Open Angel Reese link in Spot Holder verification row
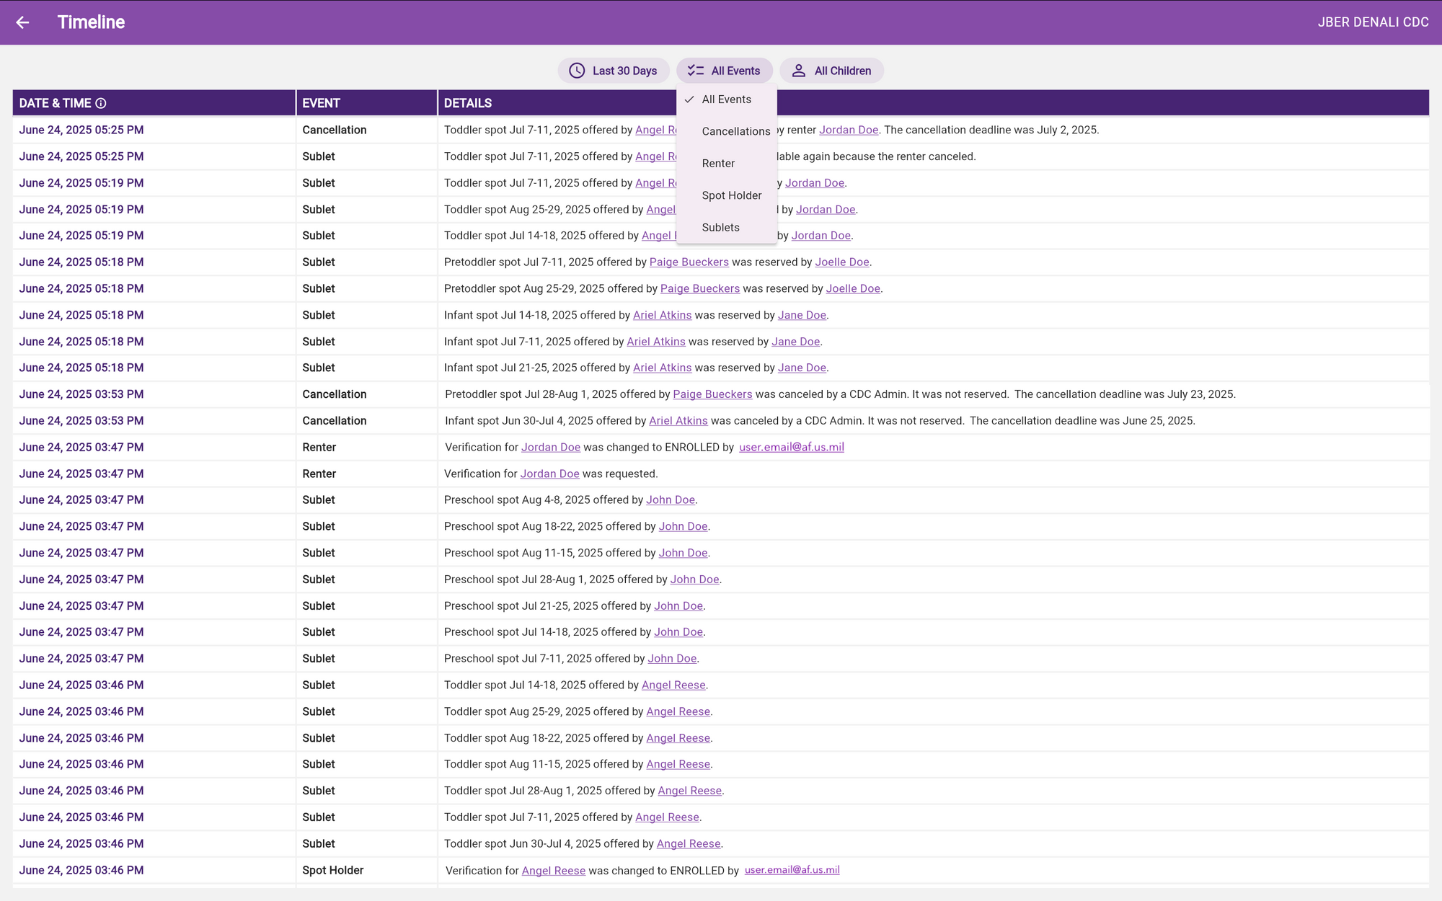Image resolution: width=1442 pixels, height=901 pixels. (554, 871)
